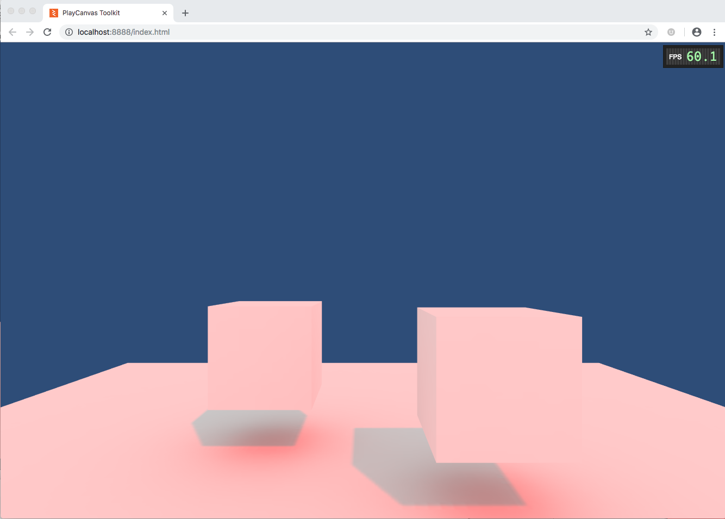Click the FPS counter overlay

click(692, 56)
